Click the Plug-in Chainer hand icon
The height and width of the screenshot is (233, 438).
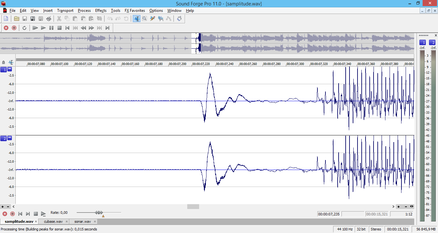click(x=179, y=19)
